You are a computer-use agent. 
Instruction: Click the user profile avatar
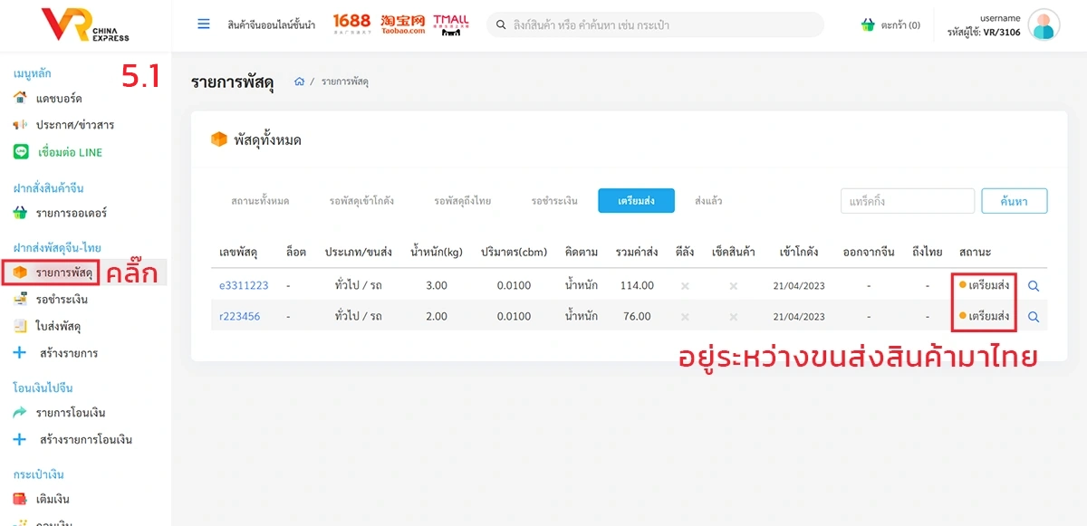tap(1044, 25)
